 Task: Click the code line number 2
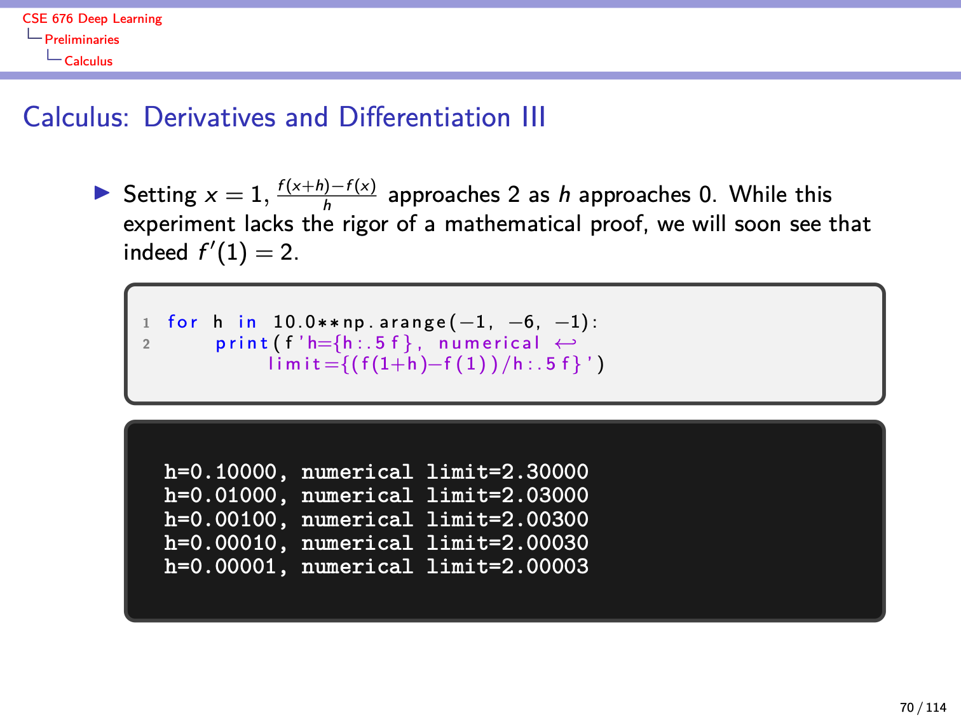[x=146, y=344]
